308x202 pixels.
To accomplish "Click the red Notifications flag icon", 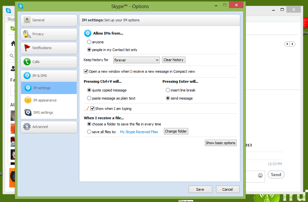I will tap(27, 48).
